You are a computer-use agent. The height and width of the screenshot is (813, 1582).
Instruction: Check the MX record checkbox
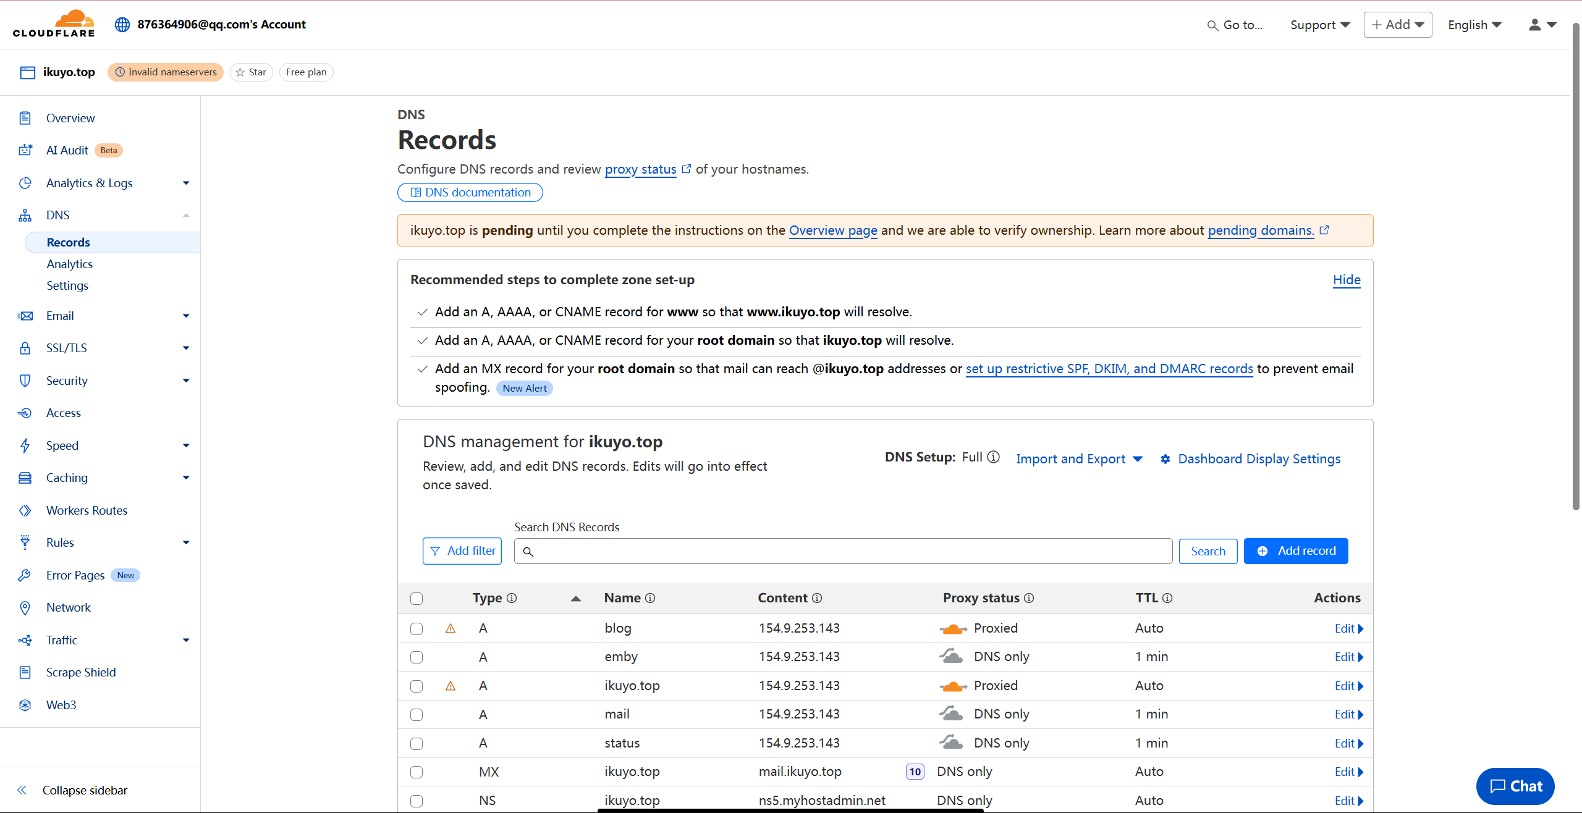417,772
